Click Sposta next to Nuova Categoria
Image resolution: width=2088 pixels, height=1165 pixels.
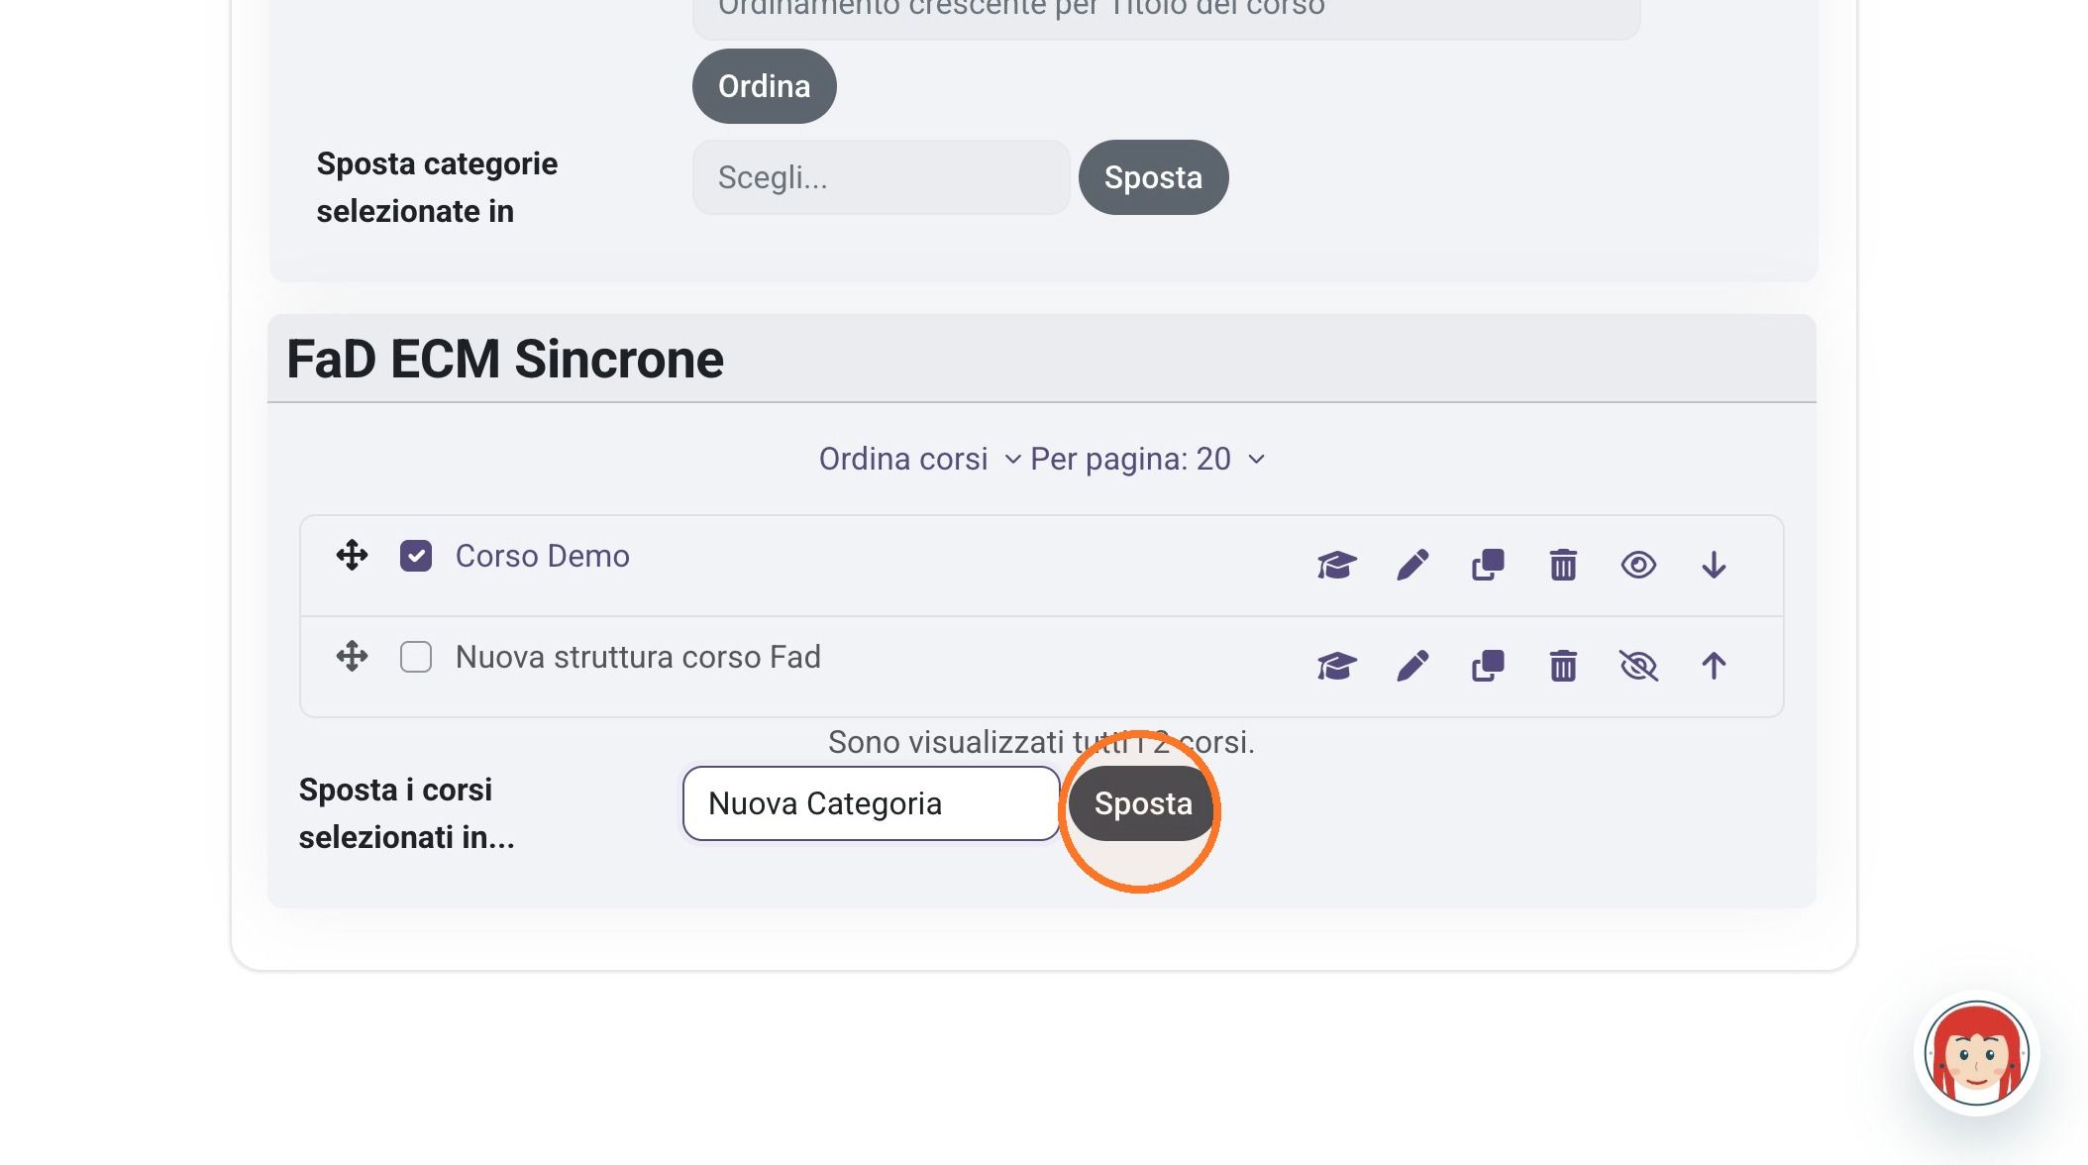point(1143,803)
